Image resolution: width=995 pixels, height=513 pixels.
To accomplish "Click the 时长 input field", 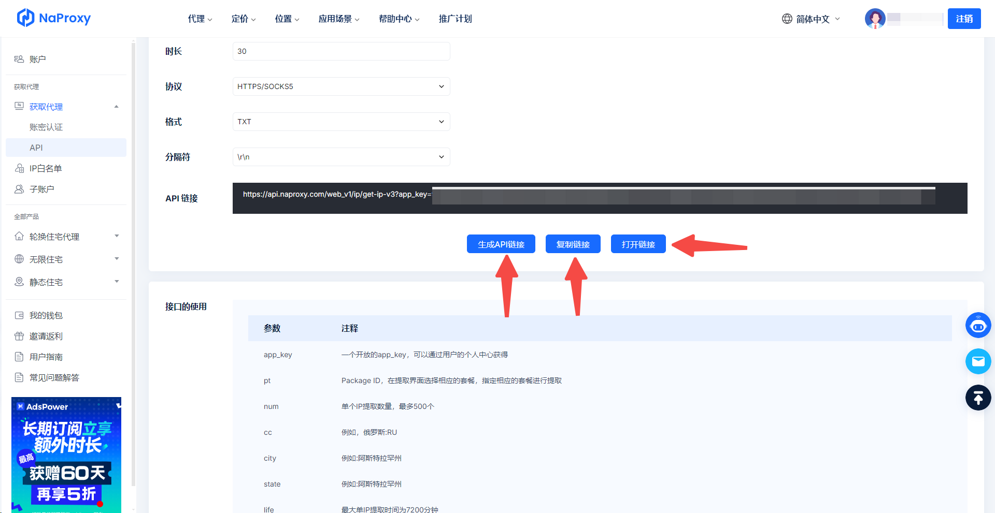I will (x=341, y=51).
